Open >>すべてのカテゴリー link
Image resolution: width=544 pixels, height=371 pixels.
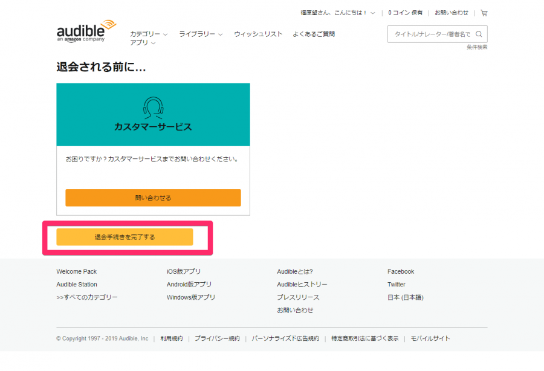pyautogui.click(x=86, y=297)
